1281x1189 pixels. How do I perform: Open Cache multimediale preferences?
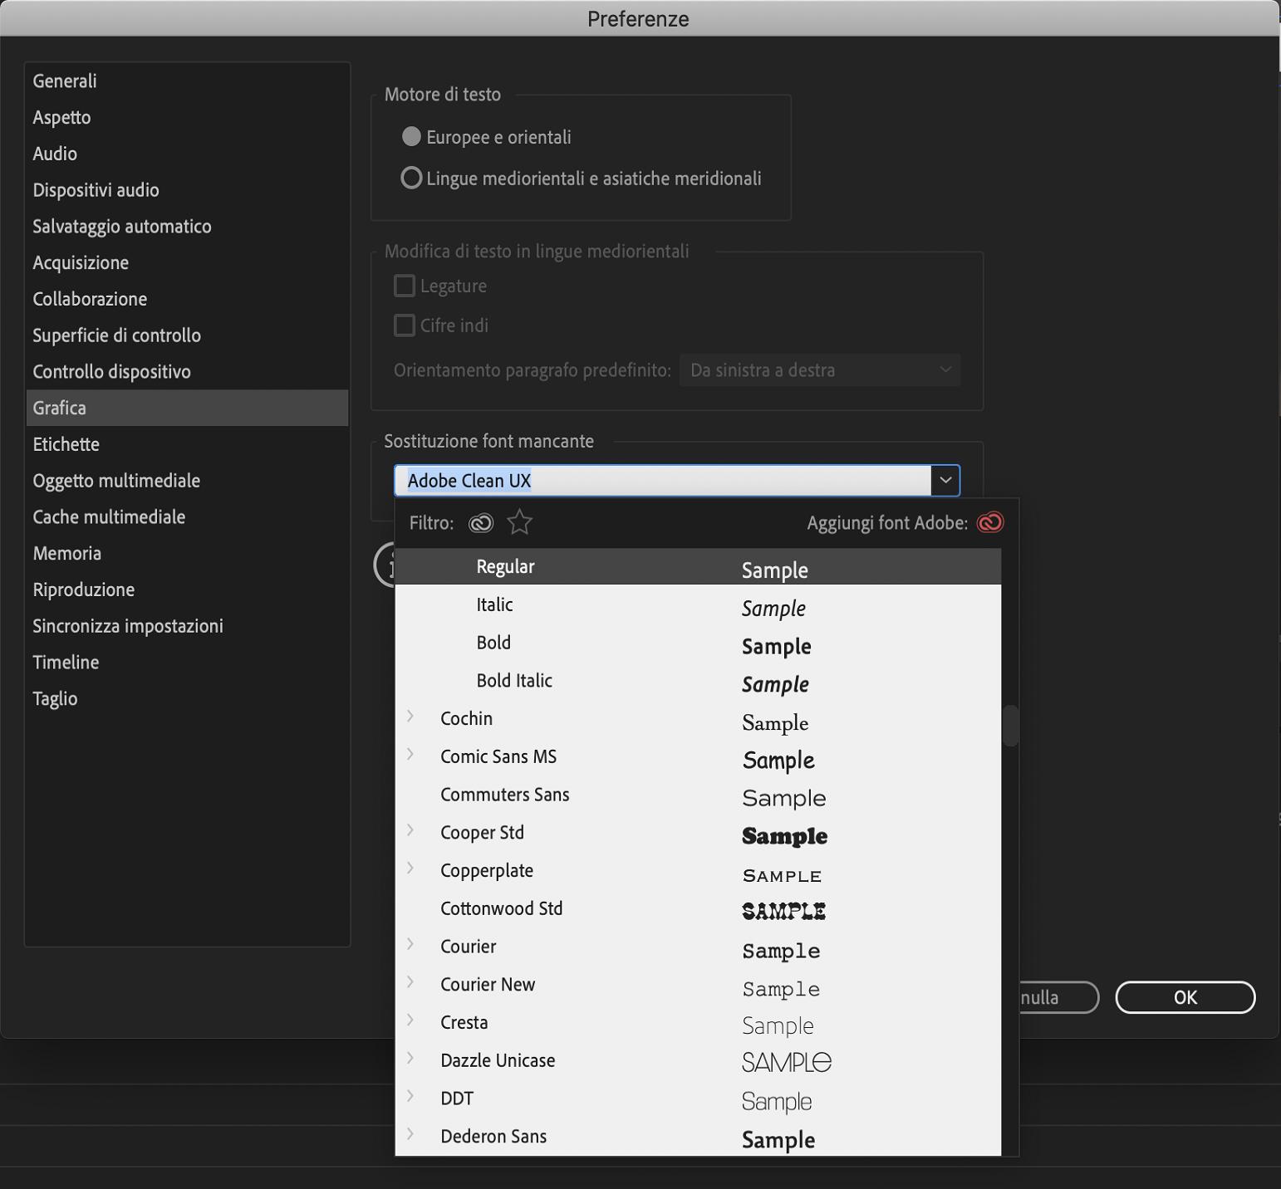(187, 517)
